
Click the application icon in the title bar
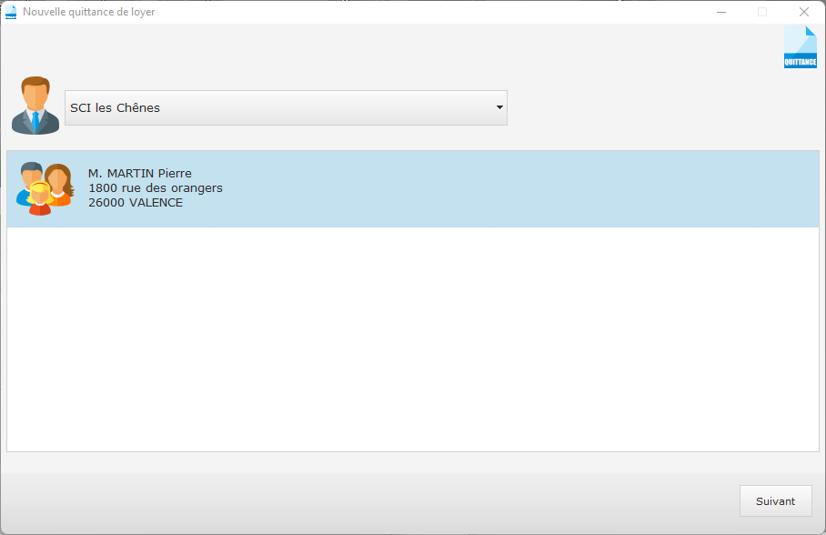tap(11, 12)
